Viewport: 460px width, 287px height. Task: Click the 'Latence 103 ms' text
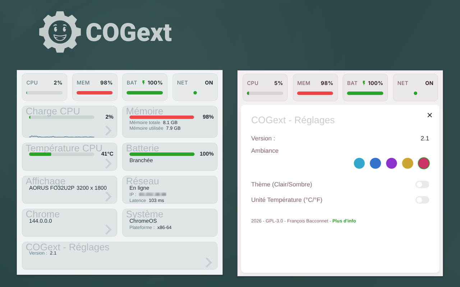(x=147, y=201)
